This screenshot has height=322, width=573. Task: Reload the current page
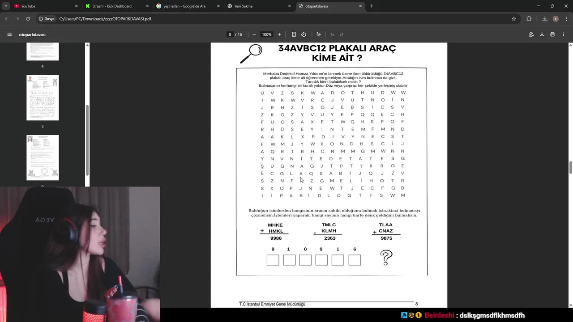28,19
